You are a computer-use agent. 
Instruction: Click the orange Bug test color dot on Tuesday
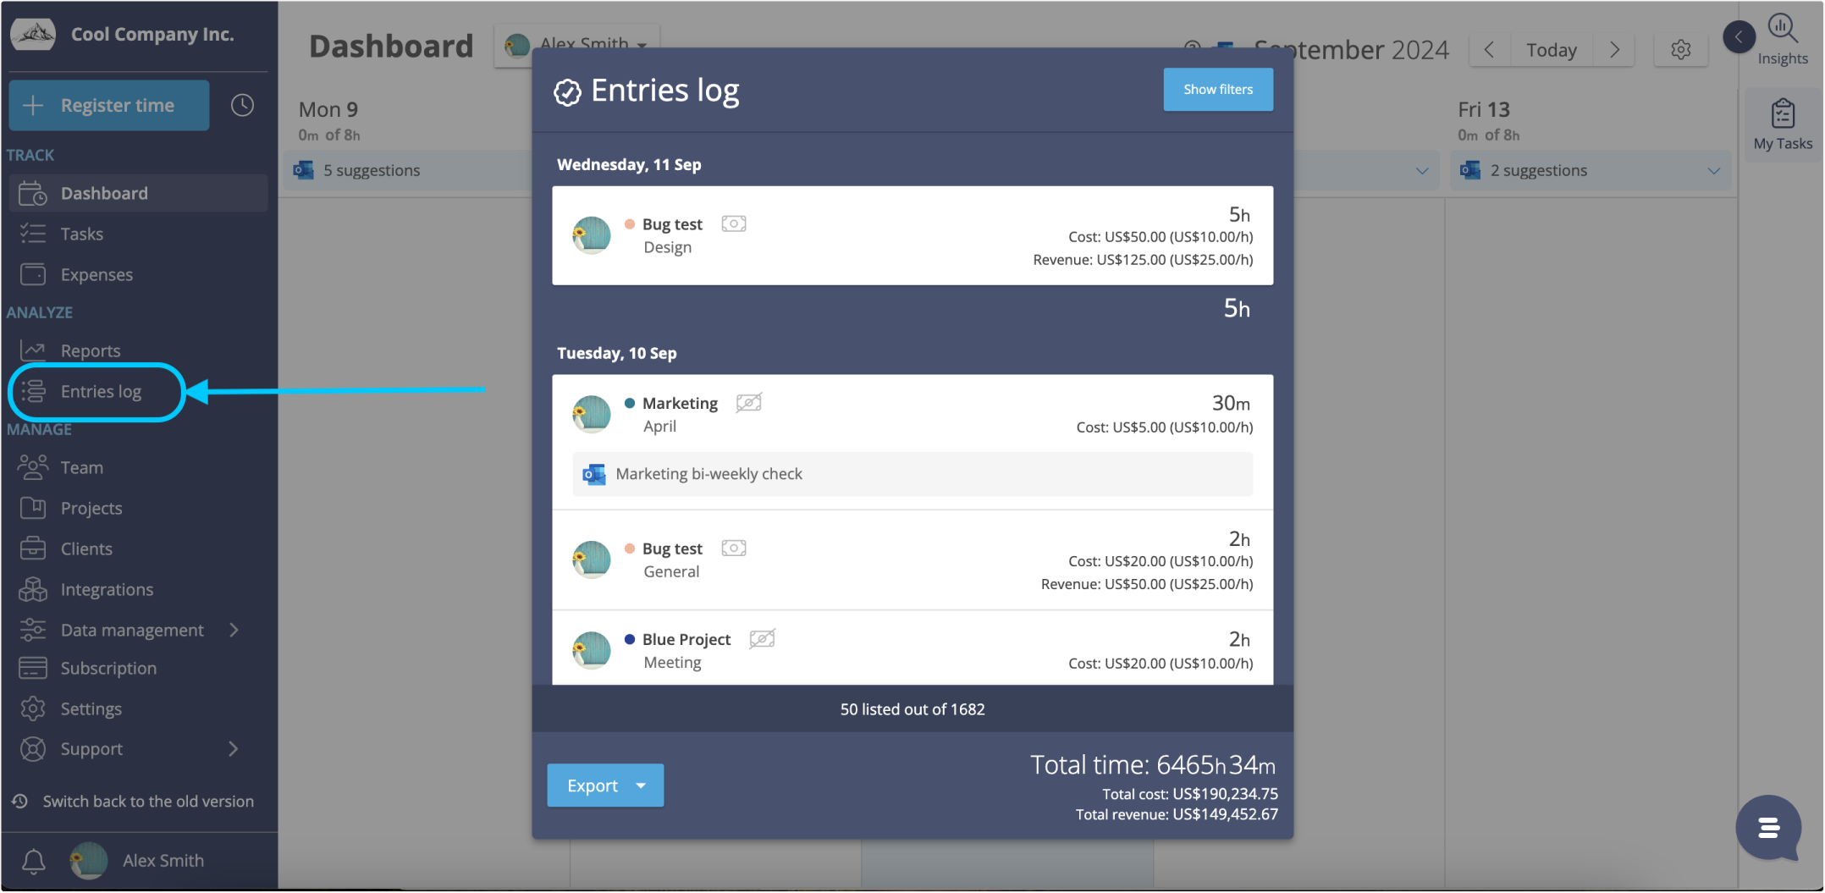pyautogui.click(x=630, y=548)
